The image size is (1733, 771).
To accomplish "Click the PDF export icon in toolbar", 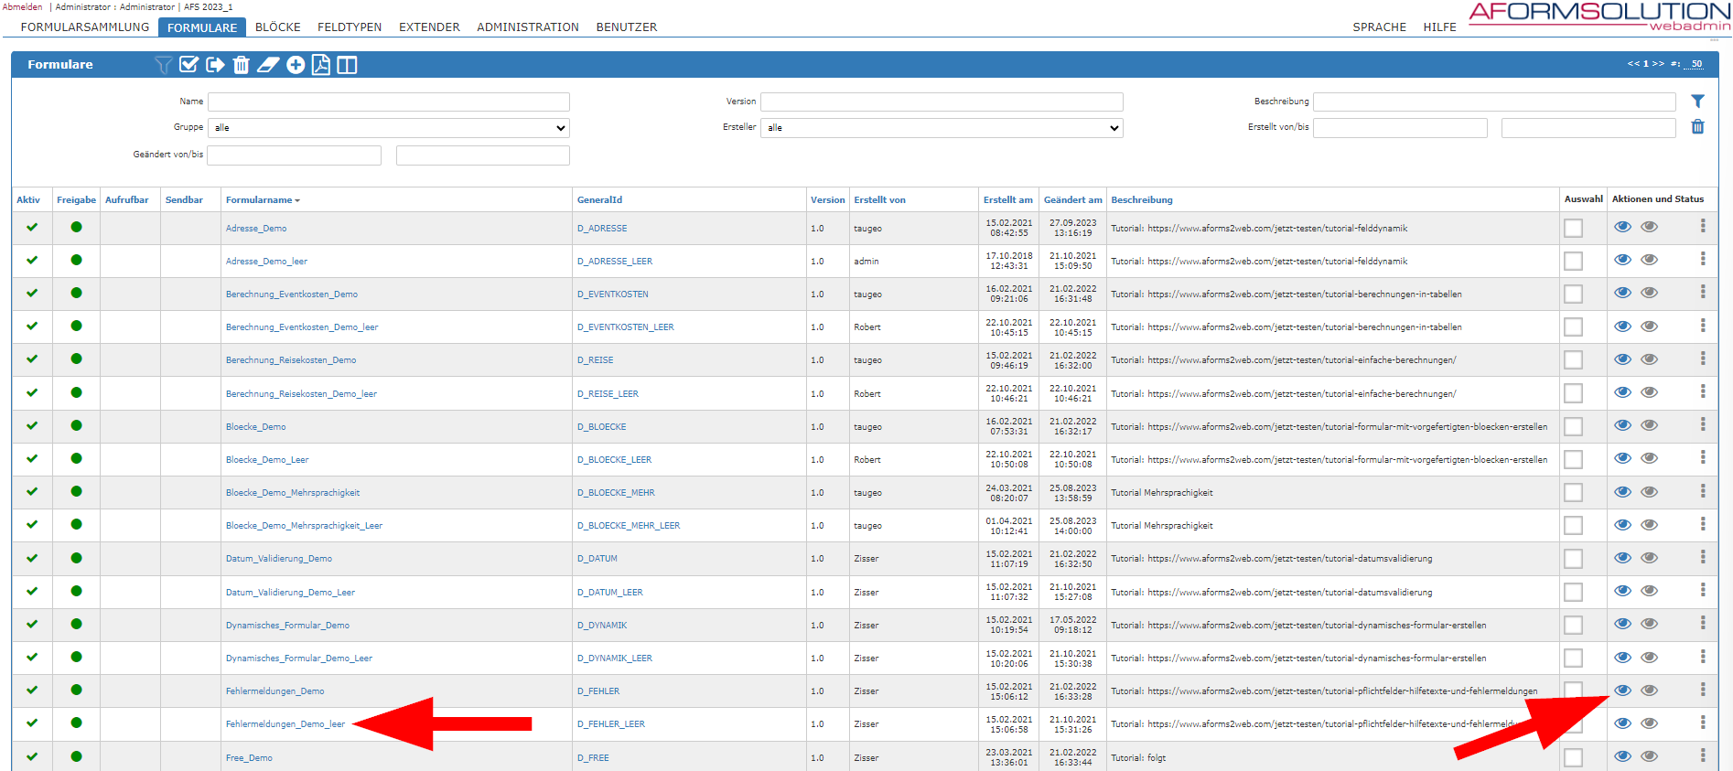I will point(321,65).
